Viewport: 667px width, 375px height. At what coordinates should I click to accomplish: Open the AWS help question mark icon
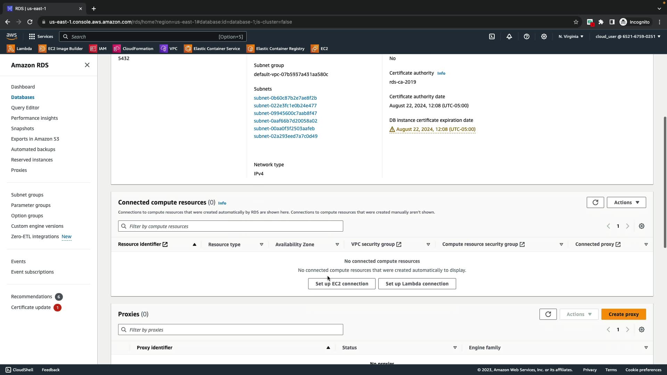tap(527, 36)
